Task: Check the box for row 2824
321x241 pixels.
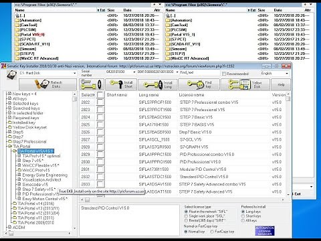Action: (100, 117)
